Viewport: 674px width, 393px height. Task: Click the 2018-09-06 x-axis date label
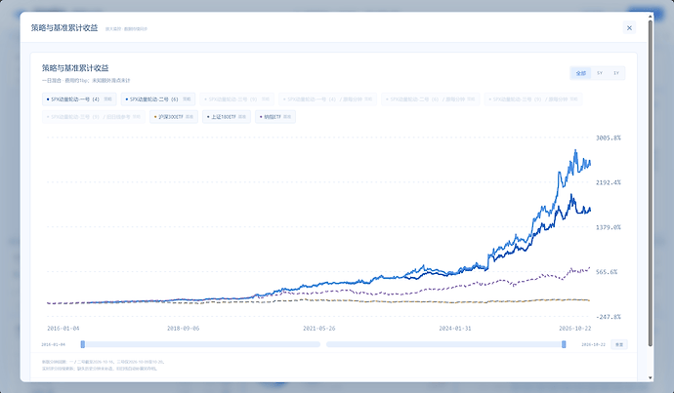[x=183, y=329]
